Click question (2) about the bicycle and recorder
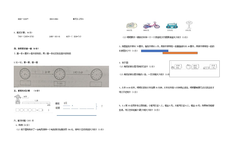Viewport: 228px width, 161px height. (x=155, y=37)
